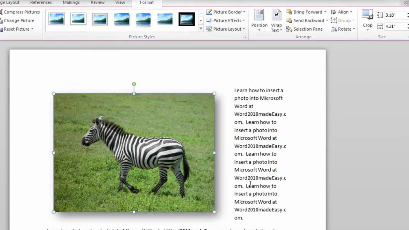
Task: Open Picture Layout dropdown arrow
Action: pyautogui.click(x=244, y=29)
